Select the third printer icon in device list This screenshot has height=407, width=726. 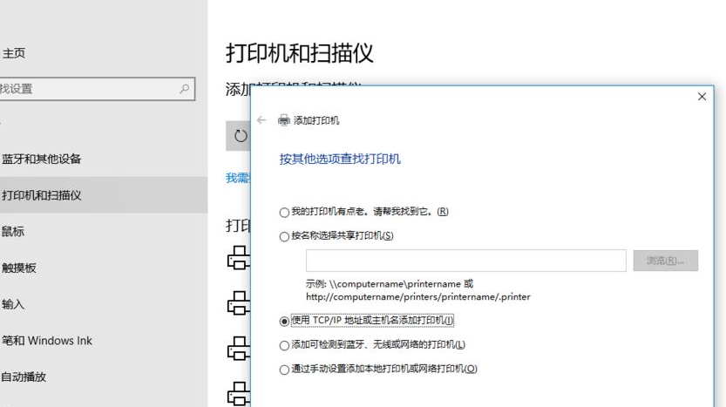[x=237, y=349]
